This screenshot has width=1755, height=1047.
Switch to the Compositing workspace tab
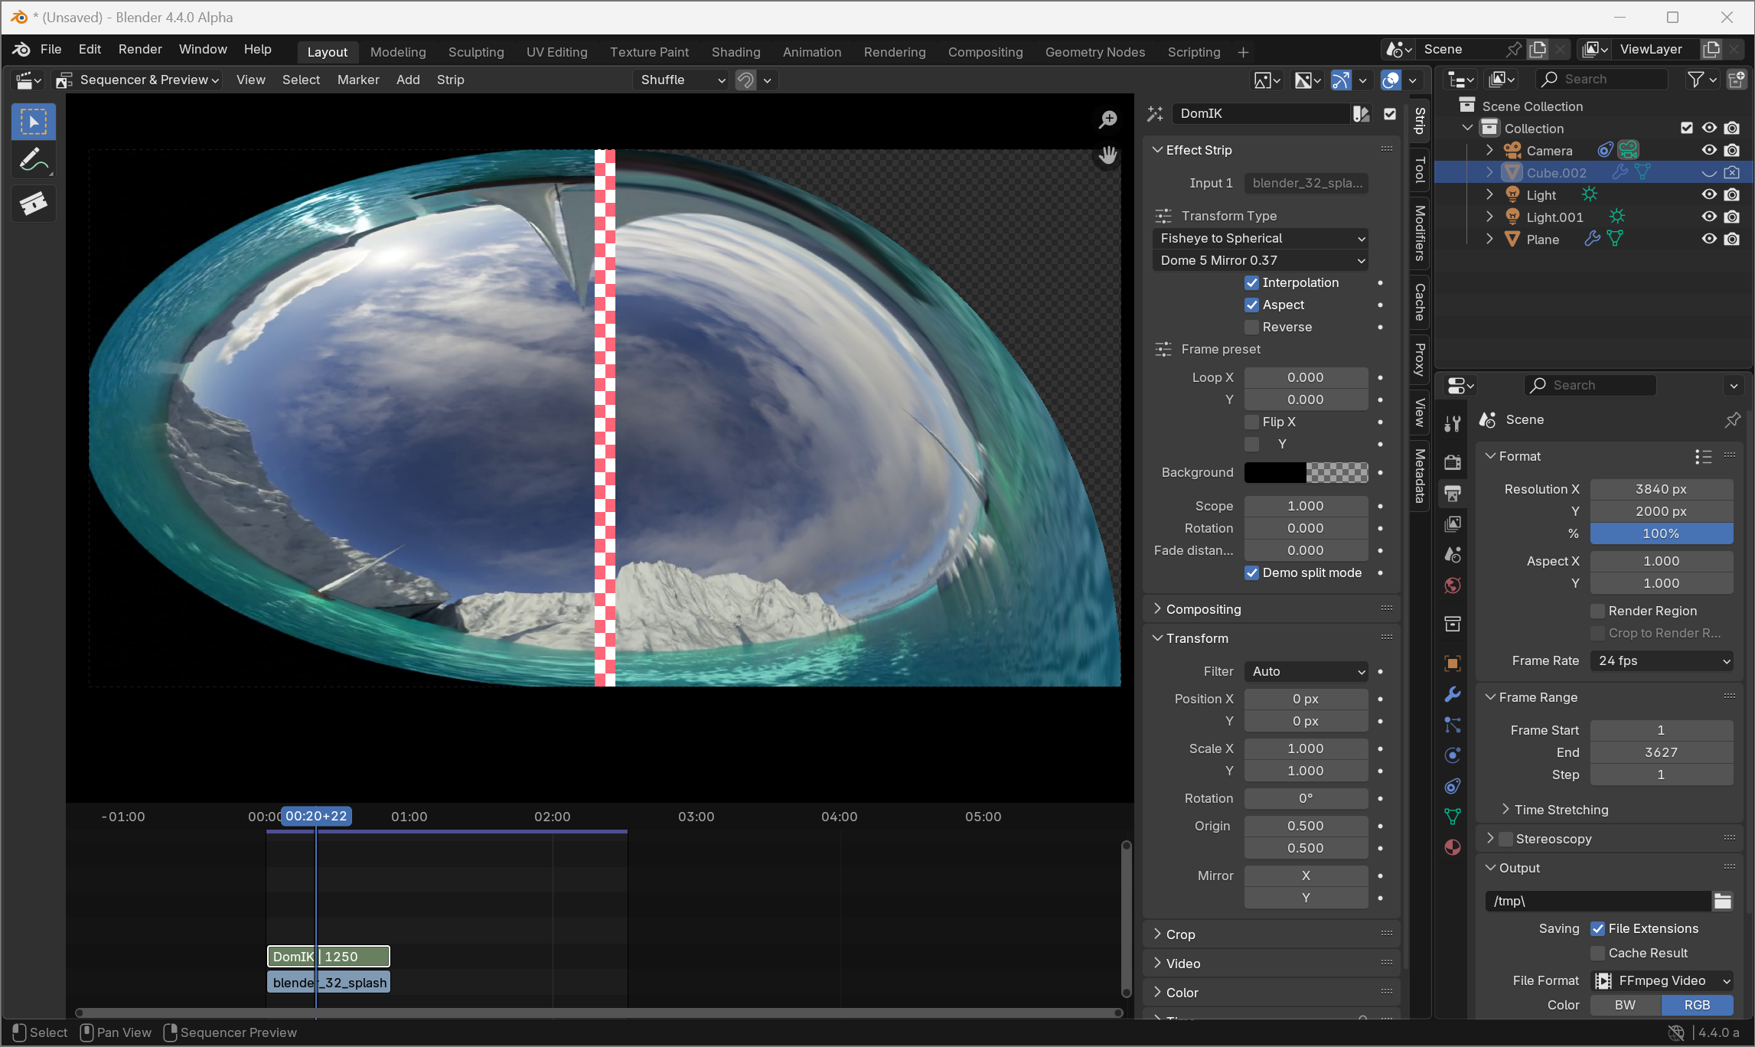click(985, 52)
